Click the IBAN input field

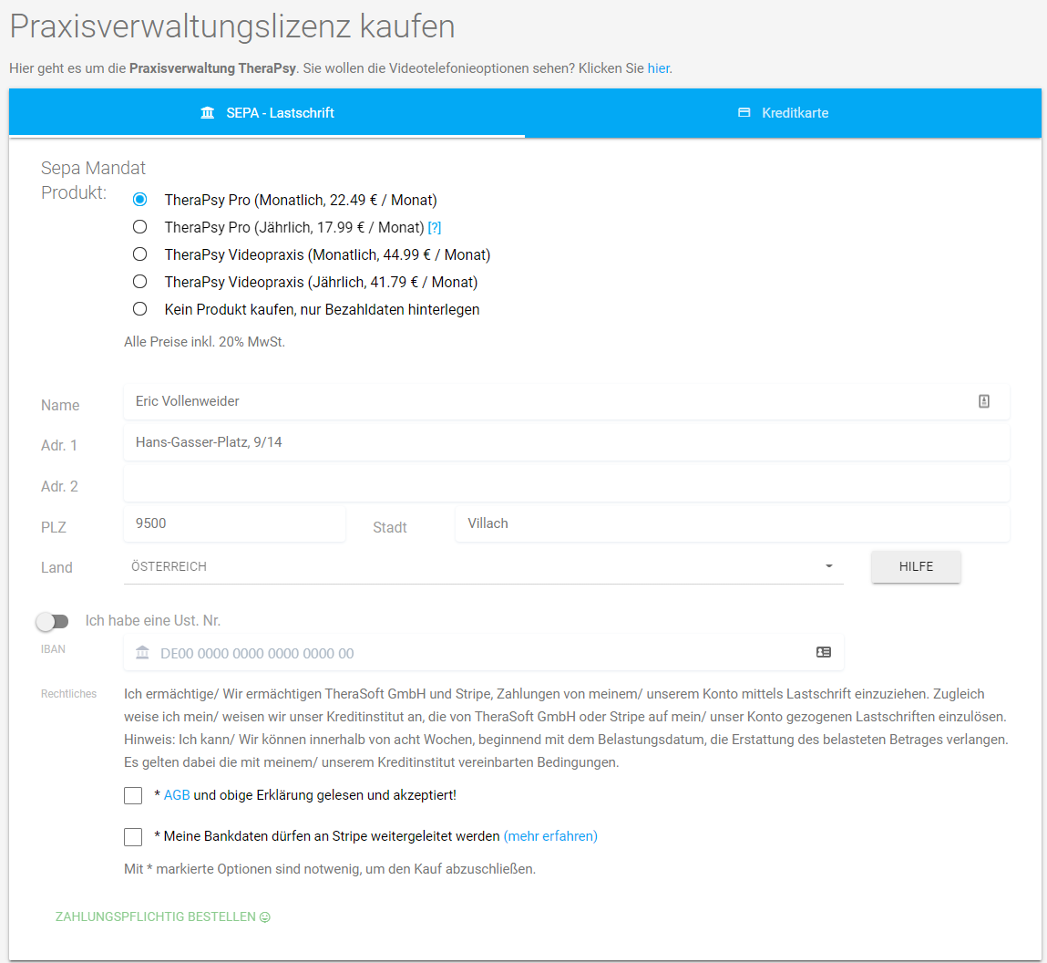click(x=484, y=653)
